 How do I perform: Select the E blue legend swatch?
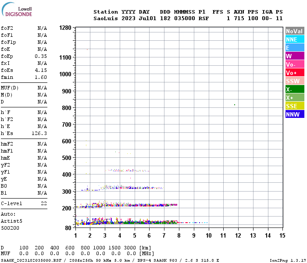[295, 47]
